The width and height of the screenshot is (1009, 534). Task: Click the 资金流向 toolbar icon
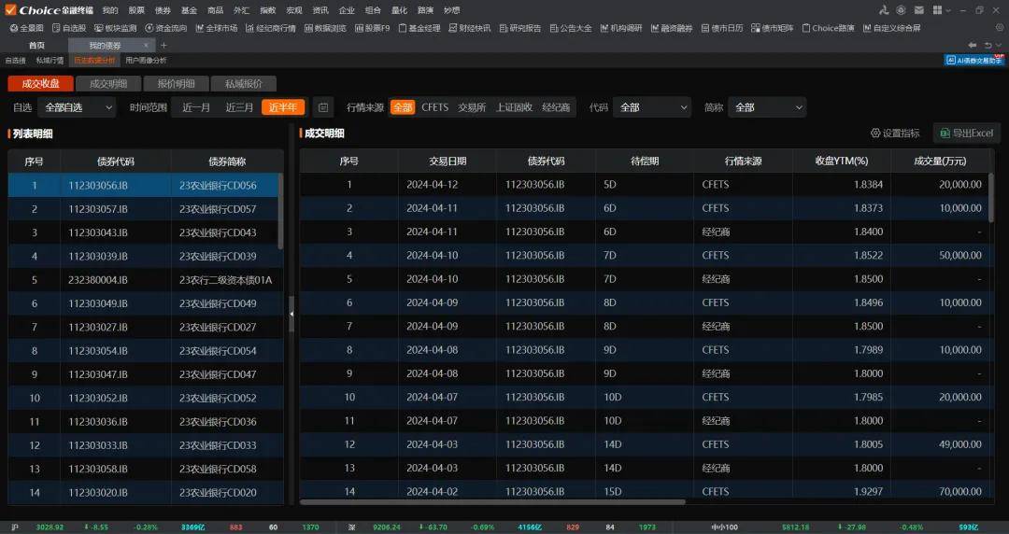pyautogui.click(x=166, y=28)
